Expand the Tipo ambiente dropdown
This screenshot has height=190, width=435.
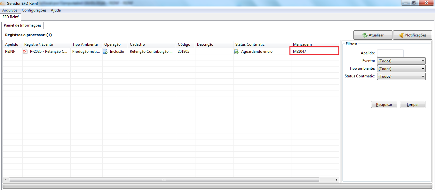click(x=401, y=68)
